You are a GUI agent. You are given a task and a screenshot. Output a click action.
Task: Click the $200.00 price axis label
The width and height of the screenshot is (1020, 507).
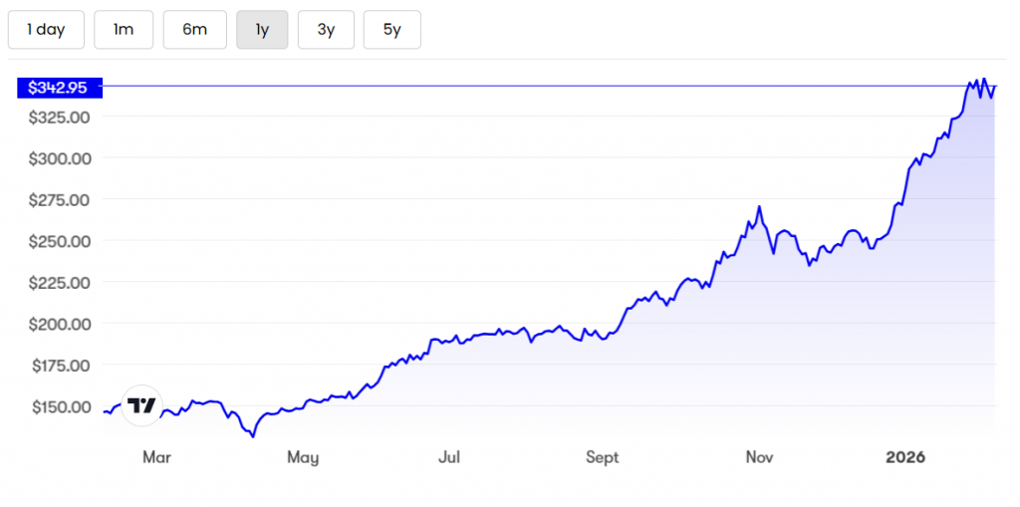59,324
